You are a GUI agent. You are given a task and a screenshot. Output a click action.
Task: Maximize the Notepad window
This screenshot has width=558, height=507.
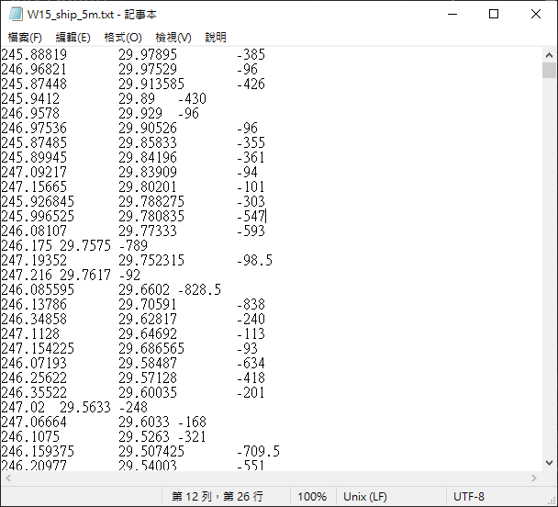[x=494, y=15]
